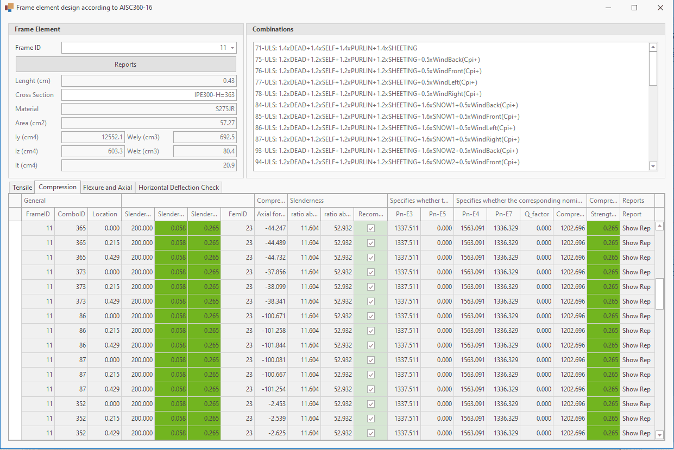Maximize the frame element design window
674x450 pixels.
(634, 8)
